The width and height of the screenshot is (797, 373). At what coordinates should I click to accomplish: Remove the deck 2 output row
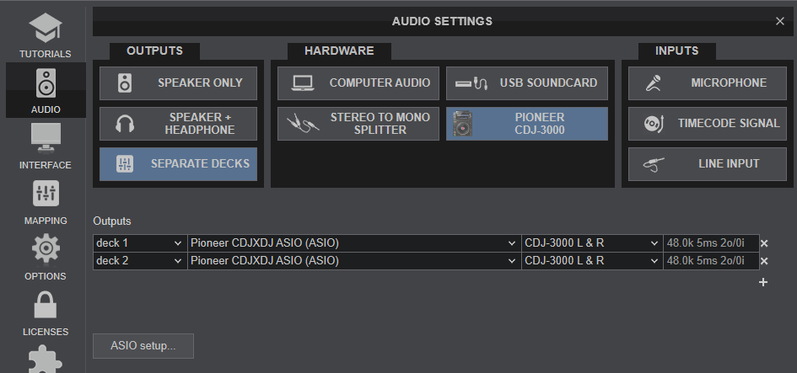764,261
